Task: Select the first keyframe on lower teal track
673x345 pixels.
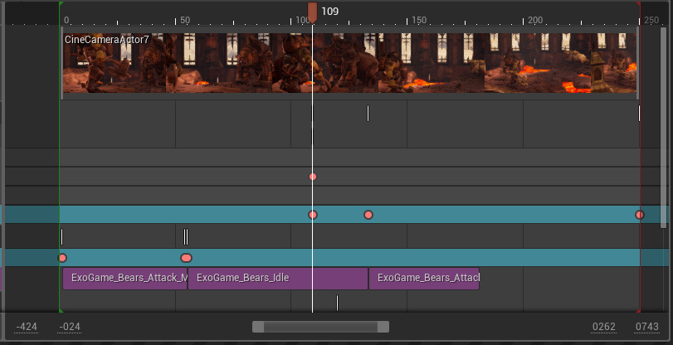Action: (x=62, y=258)
